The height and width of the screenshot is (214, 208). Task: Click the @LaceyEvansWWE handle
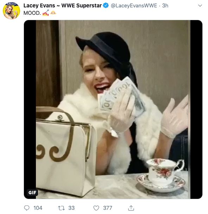coord(134,6)
